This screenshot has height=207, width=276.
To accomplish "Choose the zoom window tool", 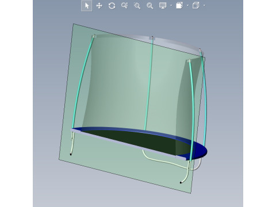I will (137, 6).
